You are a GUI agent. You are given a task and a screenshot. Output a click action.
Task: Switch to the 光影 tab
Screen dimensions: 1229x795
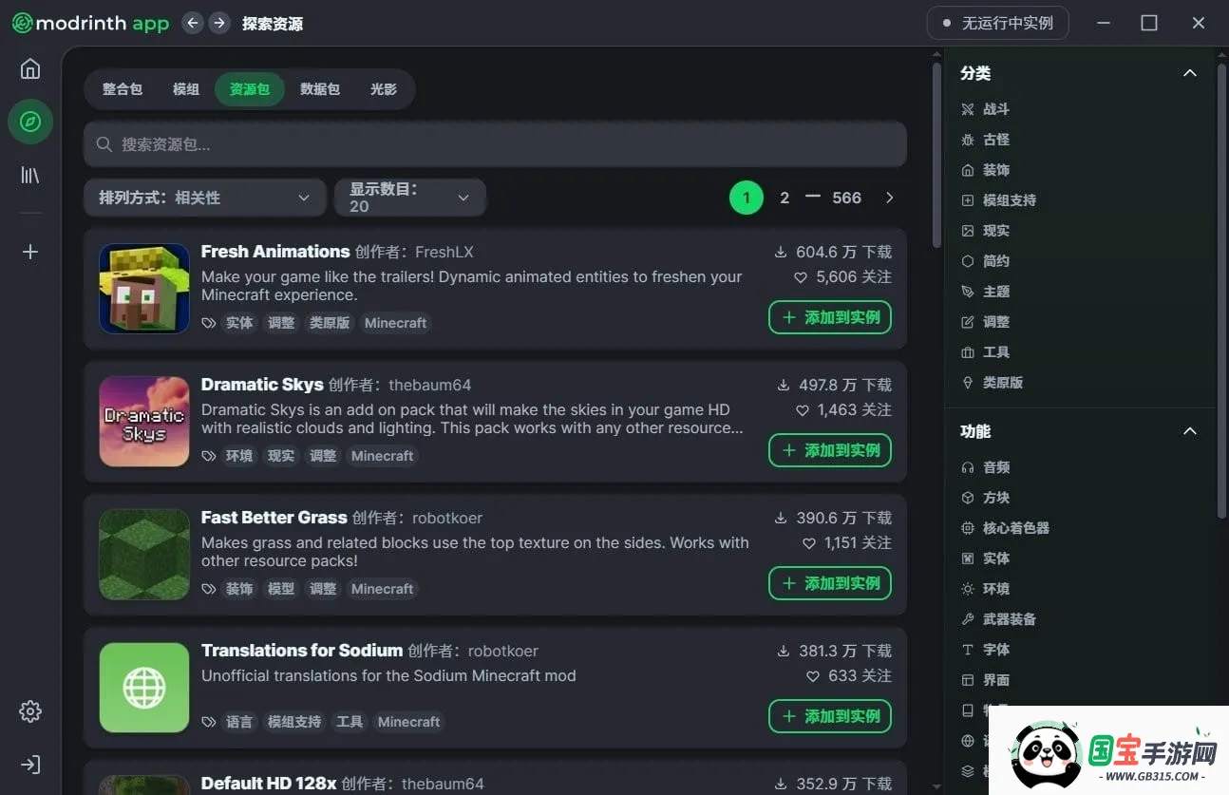point(384,89)
